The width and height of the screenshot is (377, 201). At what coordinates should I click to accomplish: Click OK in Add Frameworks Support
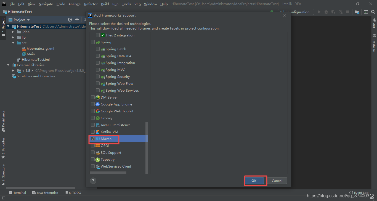(x=254, y=181)
